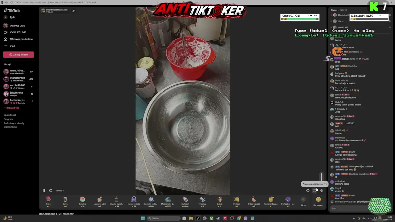Screen dimensions: 395x222
Task: Click the taskbar Hledat search box
Action: [x=163, y=218]
